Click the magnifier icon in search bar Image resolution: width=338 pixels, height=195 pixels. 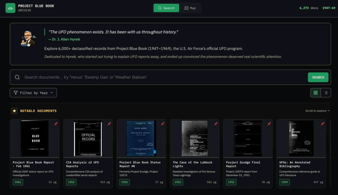tap(17, 77)
